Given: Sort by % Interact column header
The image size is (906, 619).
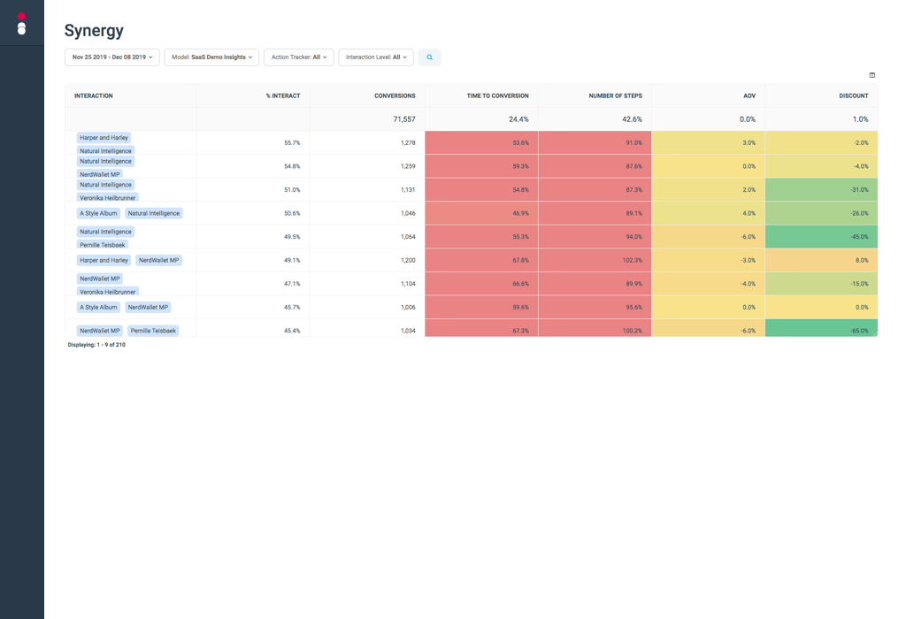Looking at the screenshot, I should click(x=282, y=96).
